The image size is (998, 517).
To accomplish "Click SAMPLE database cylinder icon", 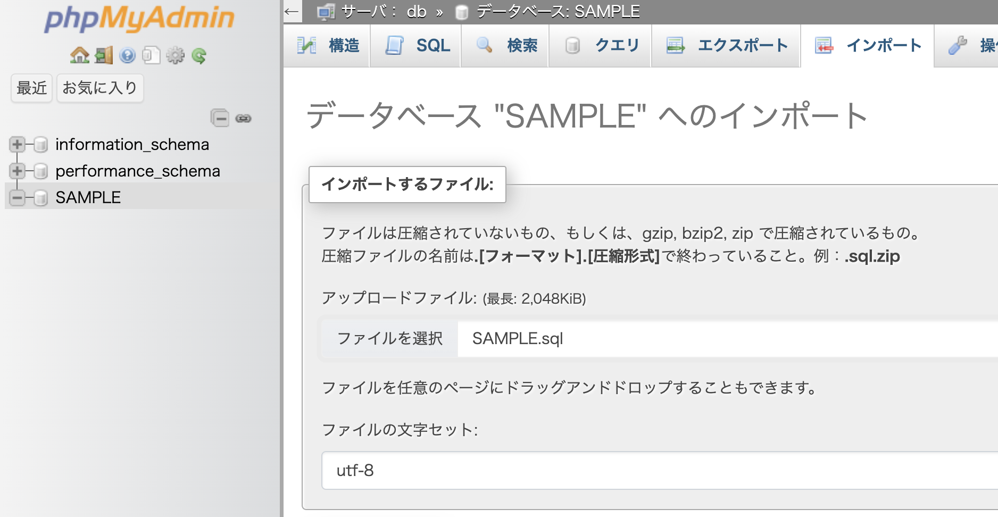I will click(x=41, y=197).
